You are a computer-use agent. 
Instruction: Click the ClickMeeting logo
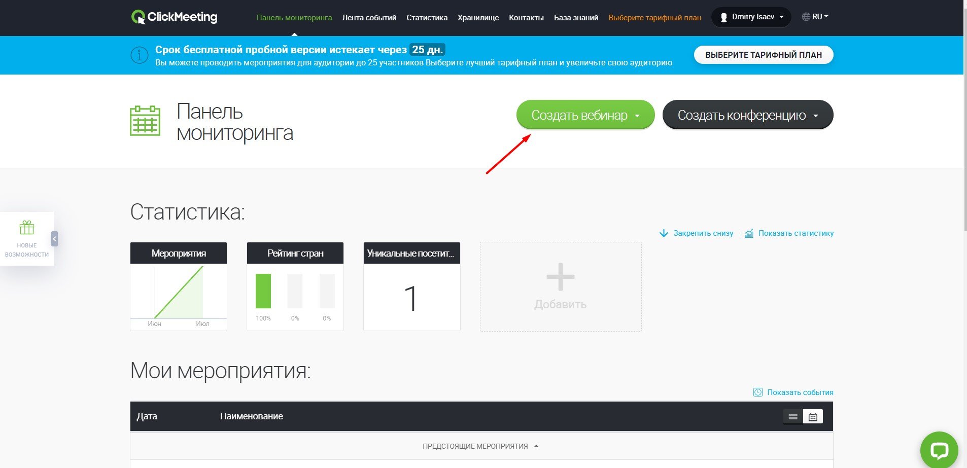point(174,17)
